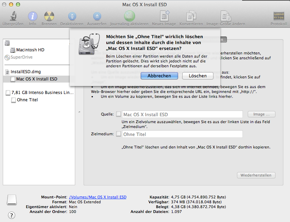Image resolution: width=290 pixels, height=222 pixels.
Task: Click the Image … button
Action: (x=261, y=114)
